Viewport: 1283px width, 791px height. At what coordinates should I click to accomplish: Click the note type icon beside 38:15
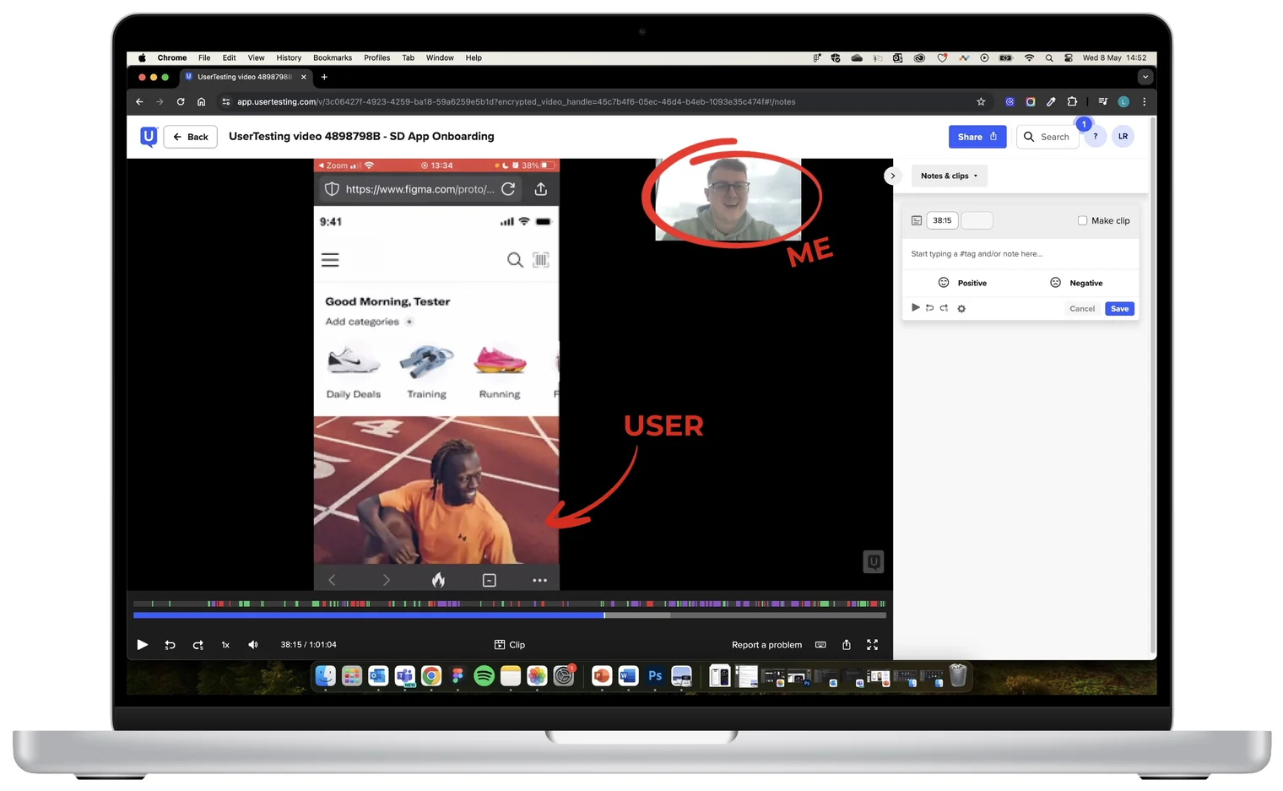coord(917,220)
